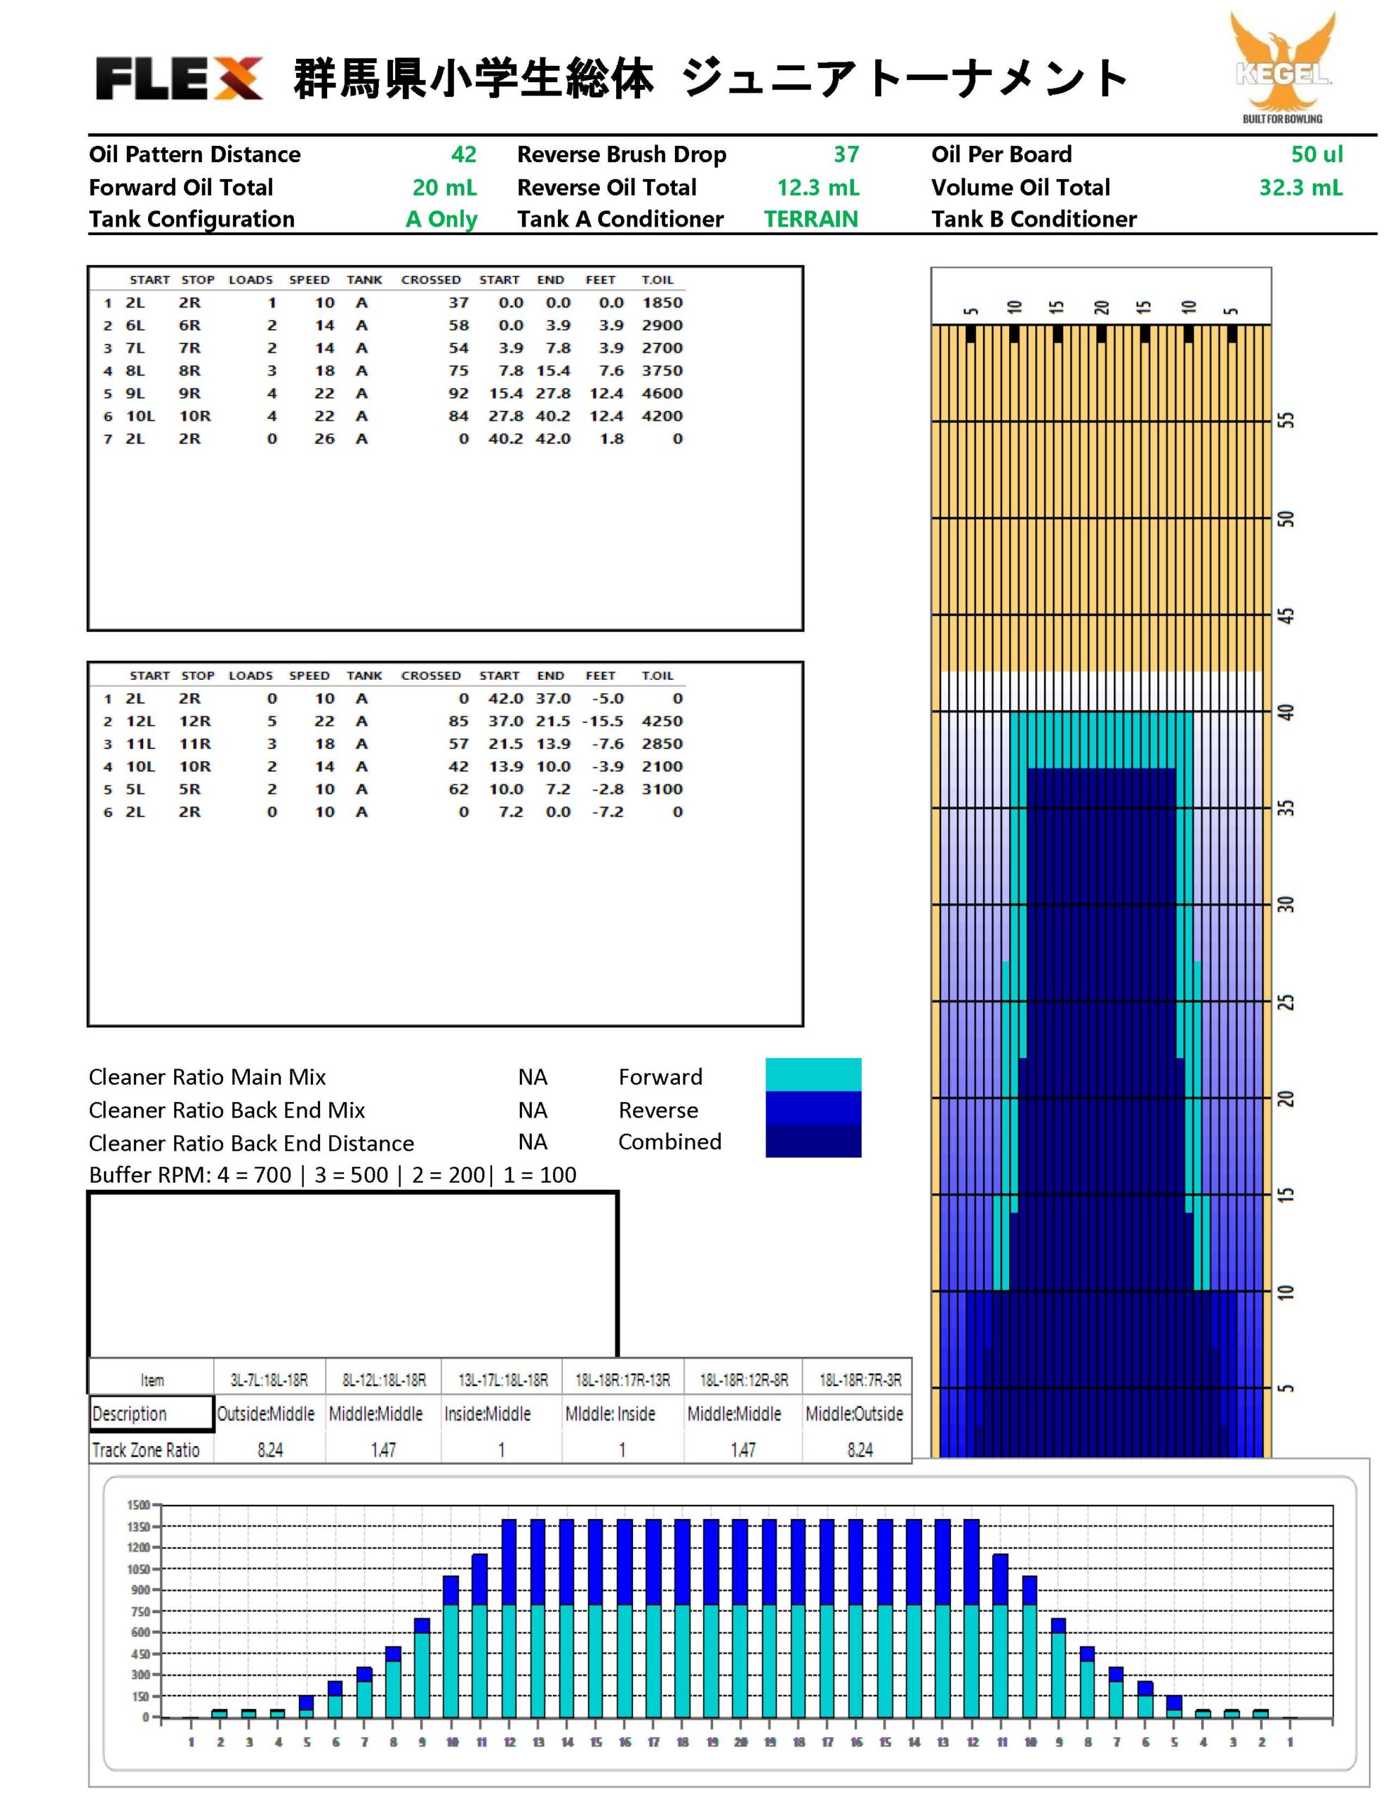Click the 18L-18R:17R-13R column header
Image resolution: width=1388 pixels, height=1796 pixels.
[623, 1381]
